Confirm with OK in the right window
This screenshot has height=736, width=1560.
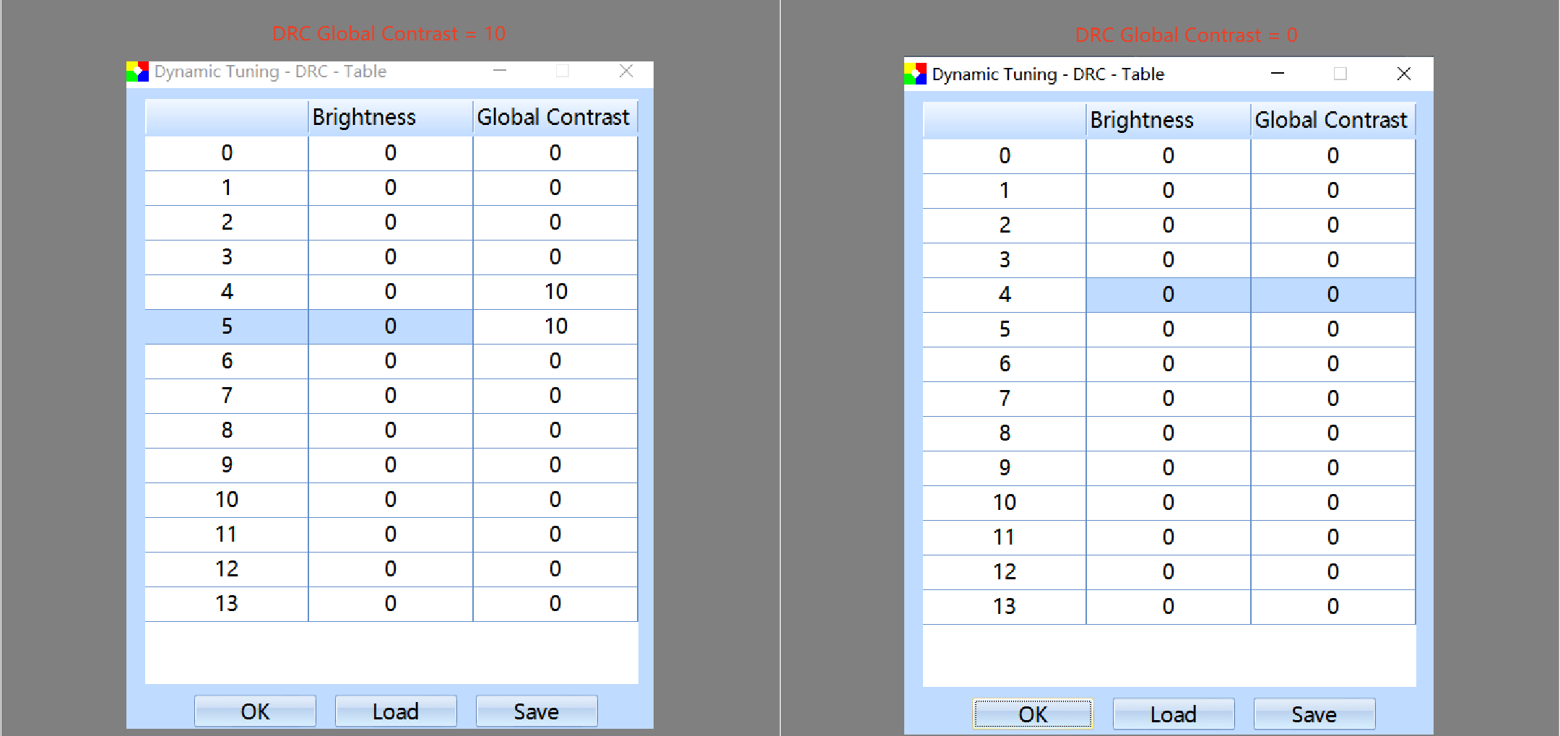(x=1032, y=714)
